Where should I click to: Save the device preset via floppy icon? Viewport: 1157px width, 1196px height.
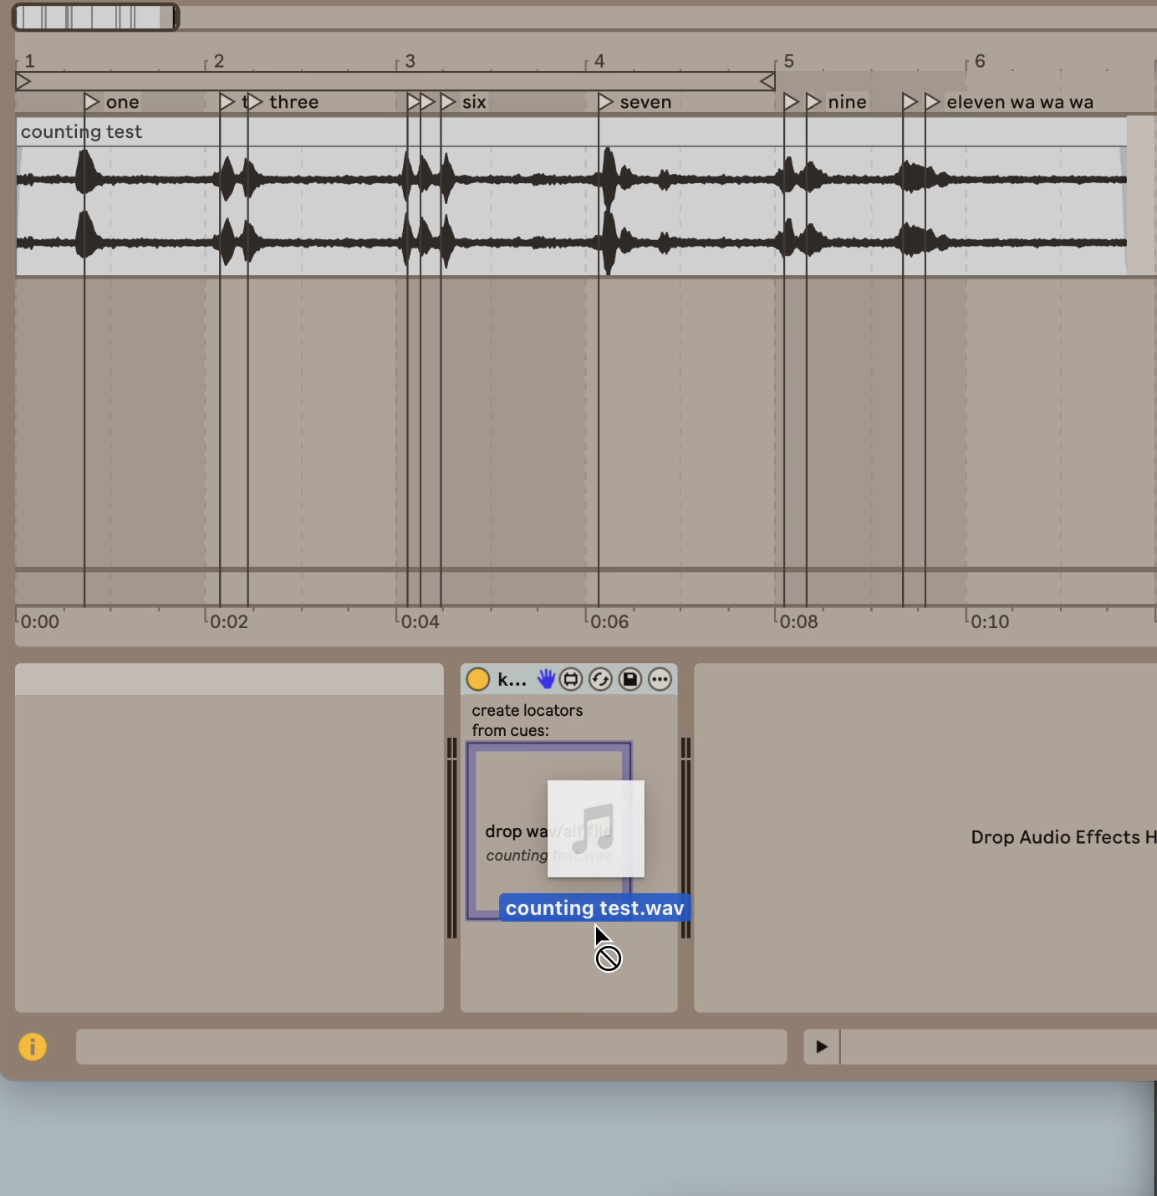[x=630, y=679]
